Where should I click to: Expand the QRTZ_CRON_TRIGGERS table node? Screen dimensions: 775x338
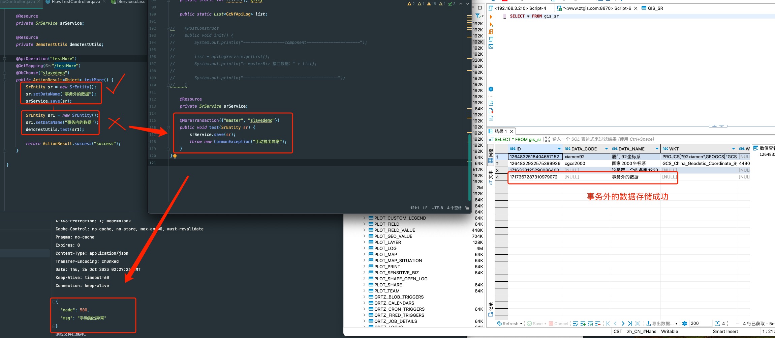(x=364, y=309)
